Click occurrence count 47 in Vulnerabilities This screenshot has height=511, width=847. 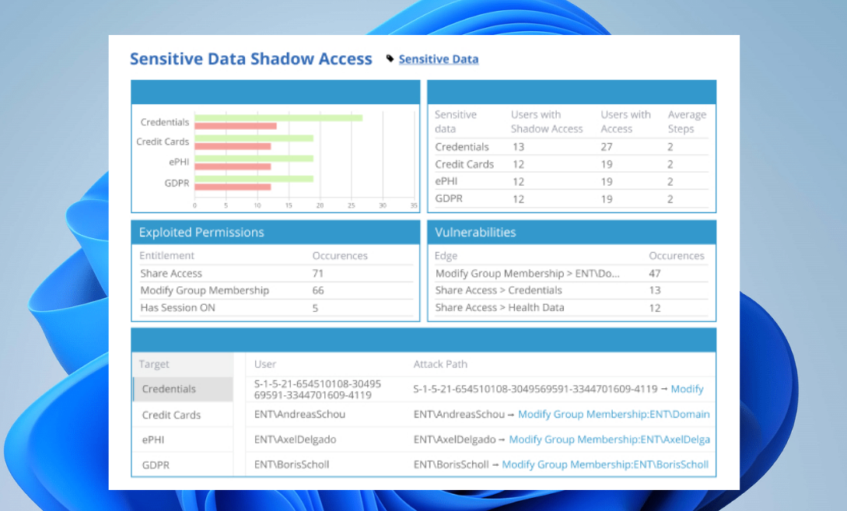pyautogui.click(x=655, y=273)
